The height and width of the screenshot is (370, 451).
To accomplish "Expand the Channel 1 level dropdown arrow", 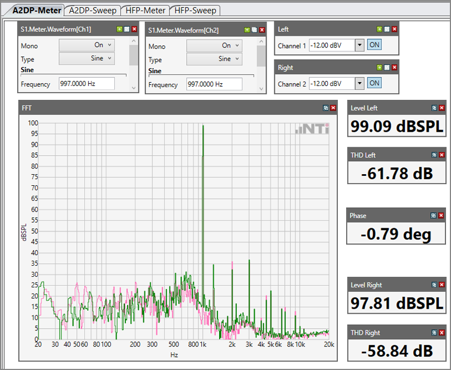I will (360, 45).
